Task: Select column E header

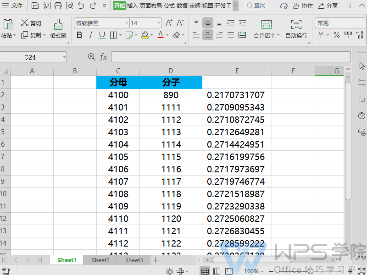Action: click(237, 71)
